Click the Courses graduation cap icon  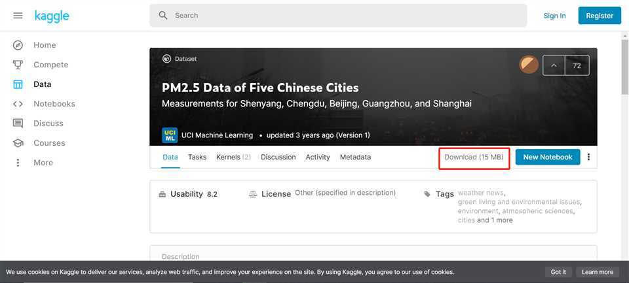point(18,143)
